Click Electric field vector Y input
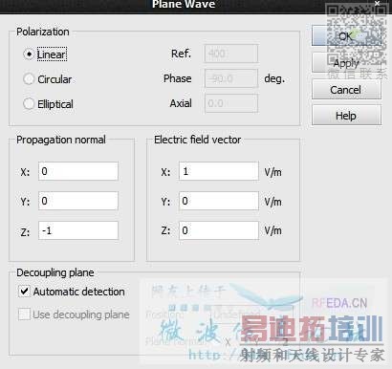This screenshot has width=392, height=369. click(x=219, y=201)
